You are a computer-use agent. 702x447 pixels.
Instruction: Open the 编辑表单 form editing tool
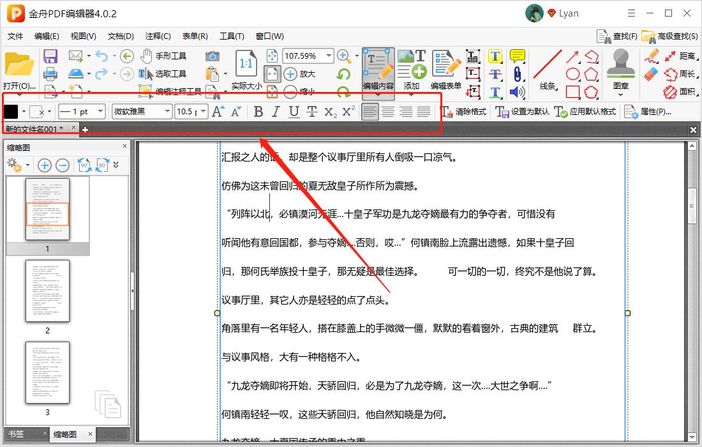point(446,70)
